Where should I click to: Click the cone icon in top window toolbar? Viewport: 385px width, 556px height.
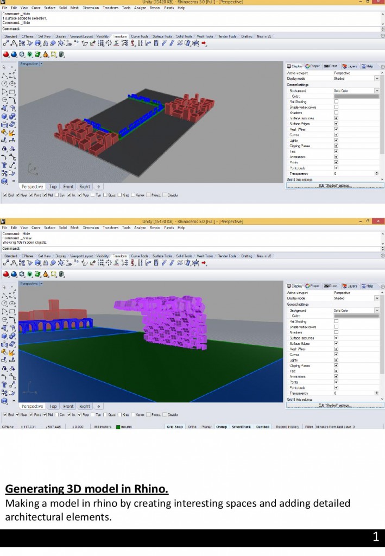tap(46, 54)
